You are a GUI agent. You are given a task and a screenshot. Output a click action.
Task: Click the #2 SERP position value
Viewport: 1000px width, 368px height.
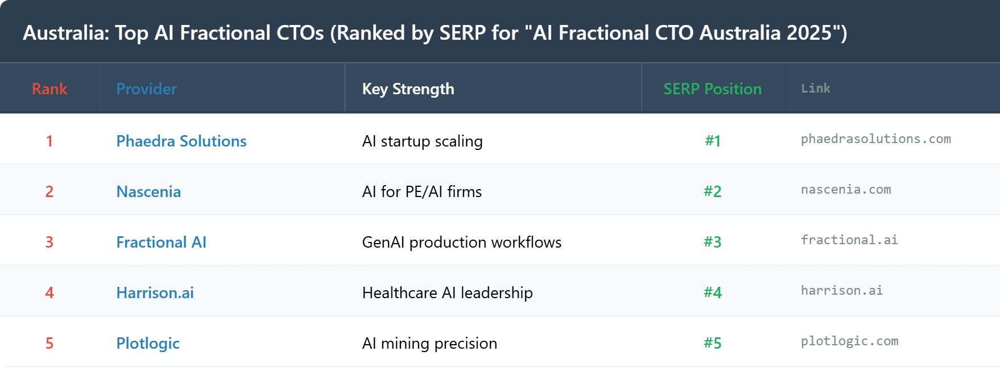(x=712, y=191)
